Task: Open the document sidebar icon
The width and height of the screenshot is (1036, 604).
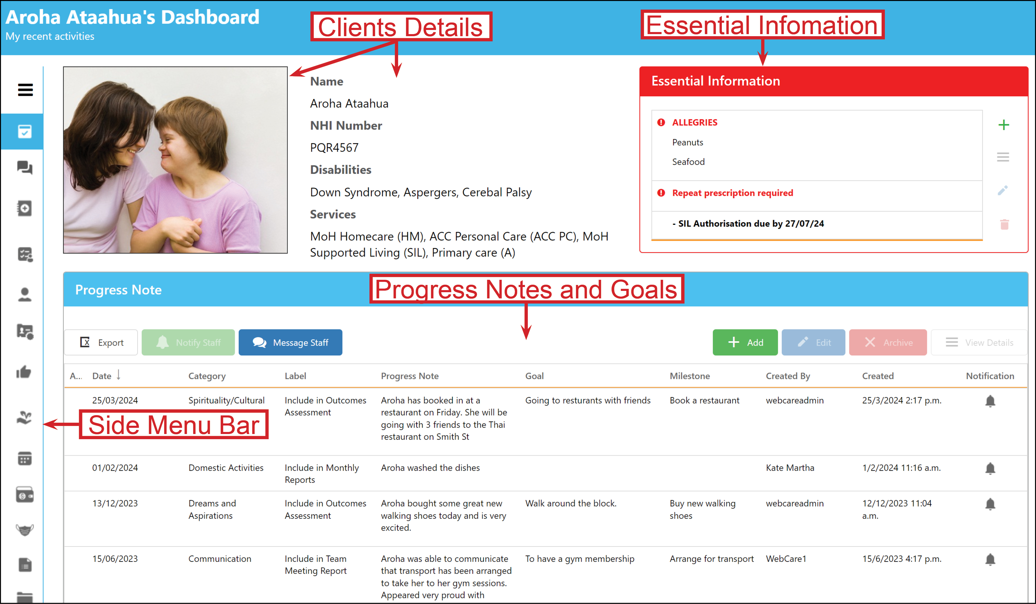Action: click(x=25, y=565)
